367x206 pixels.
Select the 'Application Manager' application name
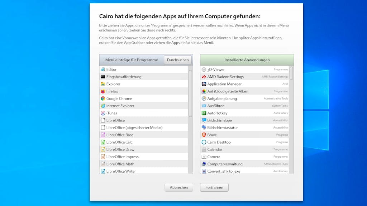[224, 84]
